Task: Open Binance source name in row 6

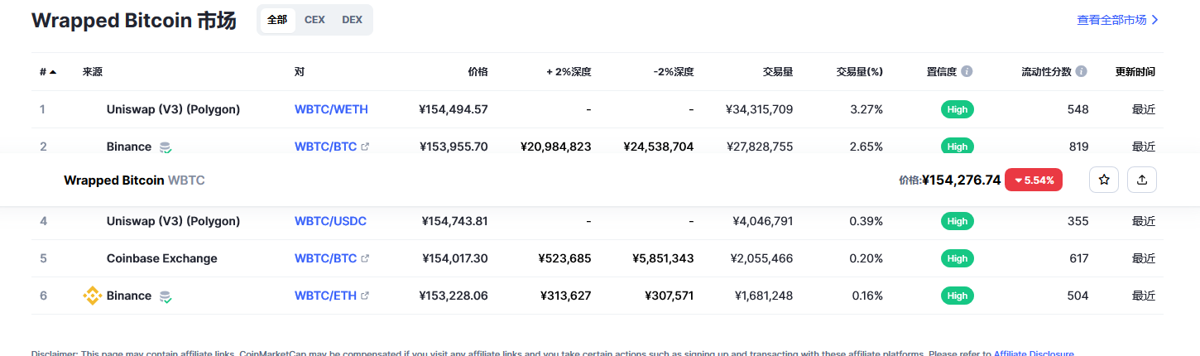Action: [x=129, y=296]
